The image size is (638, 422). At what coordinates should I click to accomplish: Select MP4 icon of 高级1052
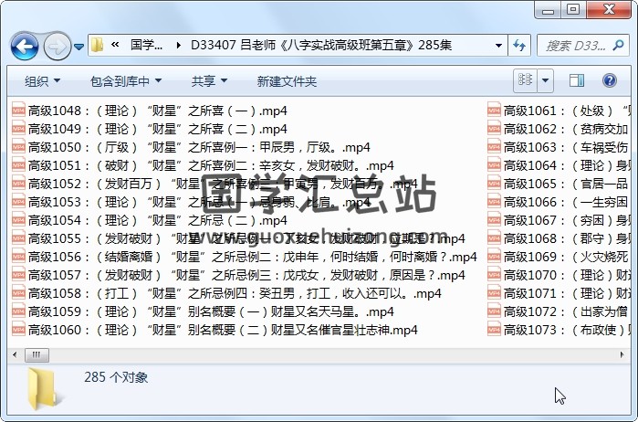pos(18,184)
